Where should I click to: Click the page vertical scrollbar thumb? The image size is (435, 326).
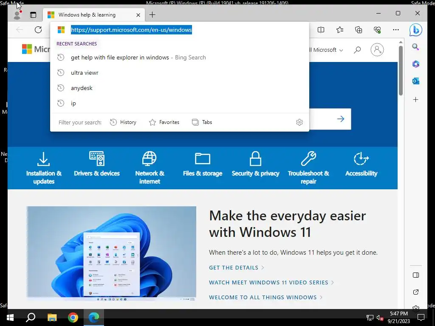tap(401, 70)
